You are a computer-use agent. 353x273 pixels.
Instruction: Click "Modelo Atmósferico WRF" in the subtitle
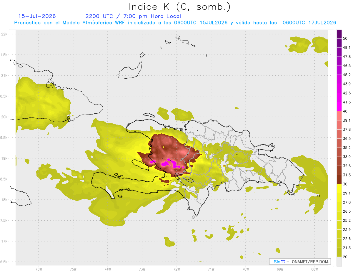point(94,23)
